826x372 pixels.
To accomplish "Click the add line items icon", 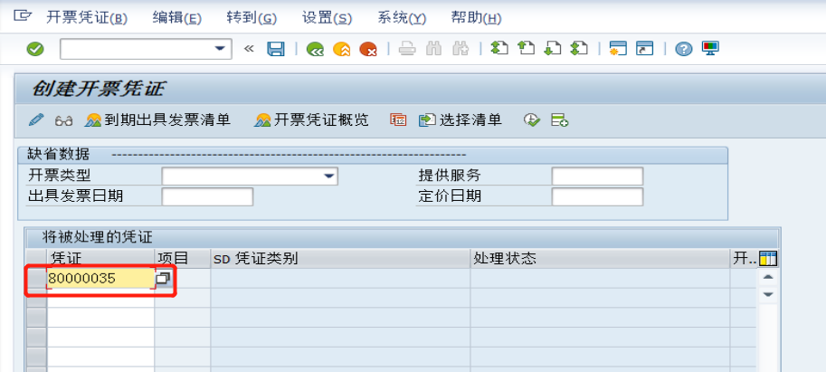I will click(x=559, y=120).
